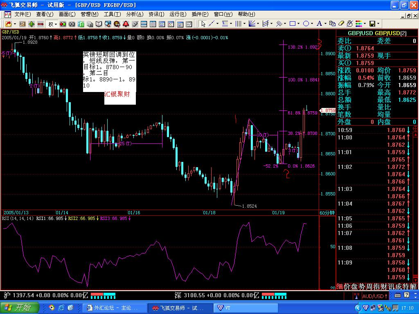419x314 pixels.
Task: Select the eraser tool
Action: (x=341, y=24)
